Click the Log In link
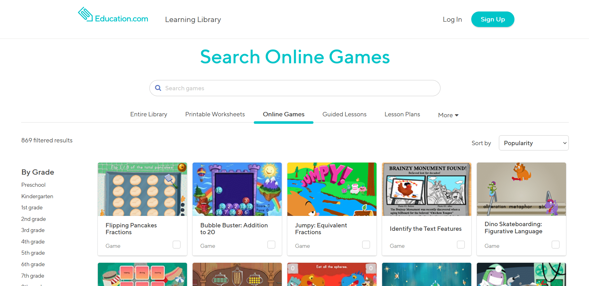The width and height of the screenshot is (589, 286). click(452, 20)
